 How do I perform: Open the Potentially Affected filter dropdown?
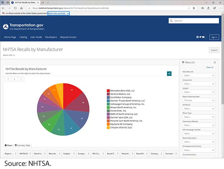click(199, 125)
